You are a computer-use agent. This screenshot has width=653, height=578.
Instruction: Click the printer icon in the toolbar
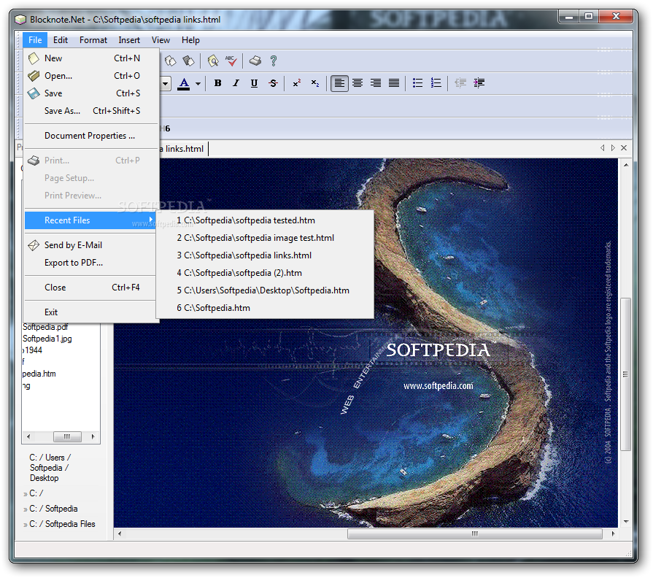point(255,61)
